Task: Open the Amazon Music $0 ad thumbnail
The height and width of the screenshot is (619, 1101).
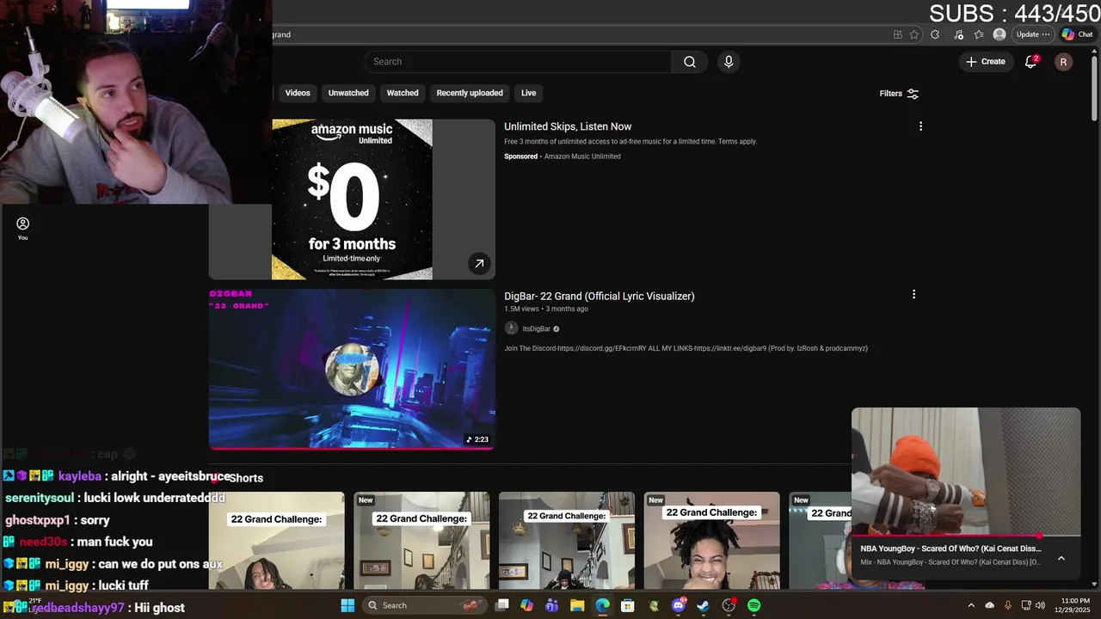Action: coord(352,199)
